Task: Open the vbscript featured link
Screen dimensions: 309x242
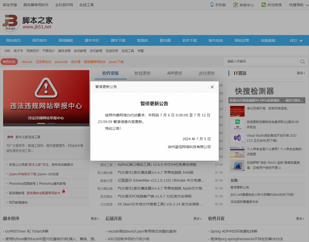Action: [x=27, y=62]
